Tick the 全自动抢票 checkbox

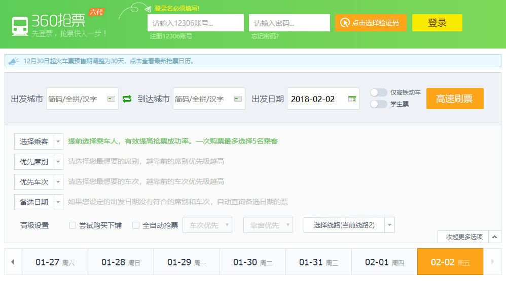(x=136, y=225)
